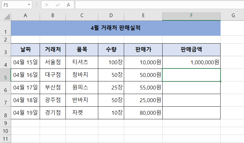Click the '대구점' cell
Viewport: 244px width, 143px height.
point(53,75)
